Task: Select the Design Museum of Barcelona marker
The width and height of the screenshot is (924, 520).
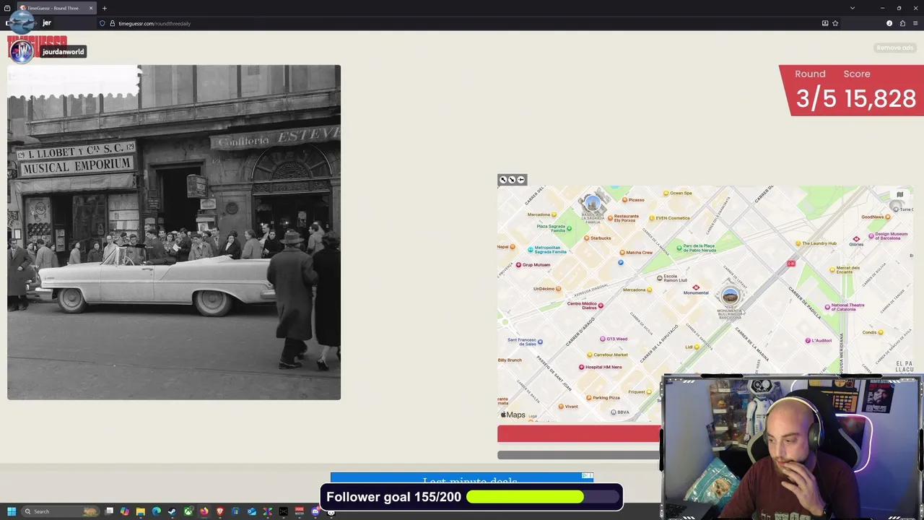Action: (x=871, y=235)
